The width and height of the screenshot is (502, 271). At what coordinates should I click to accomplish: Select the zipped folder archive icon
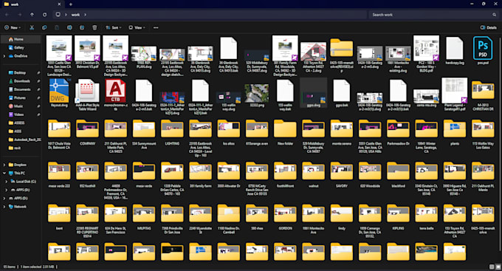(342, 48)
